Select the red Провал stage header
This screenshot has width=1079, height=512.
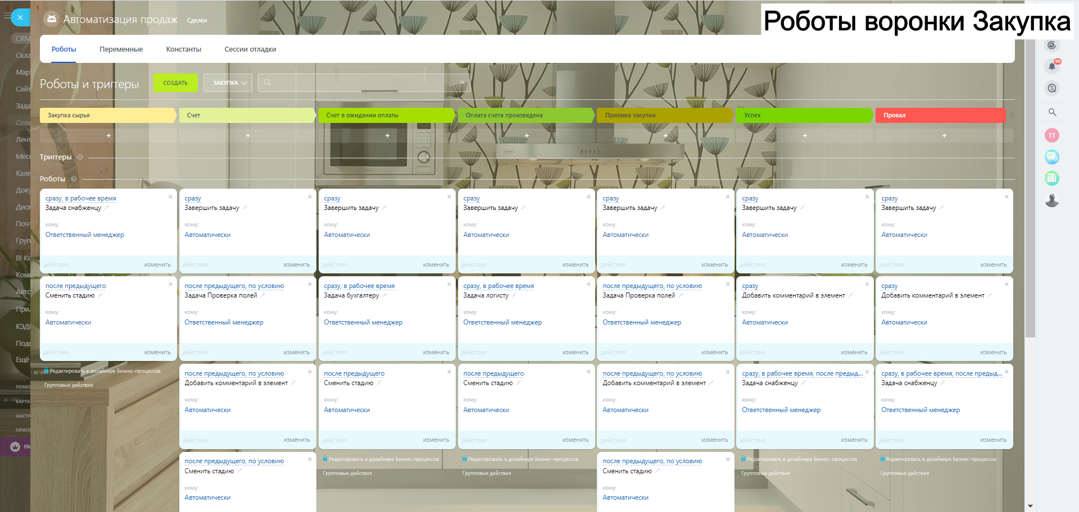[x=941, y=115]
